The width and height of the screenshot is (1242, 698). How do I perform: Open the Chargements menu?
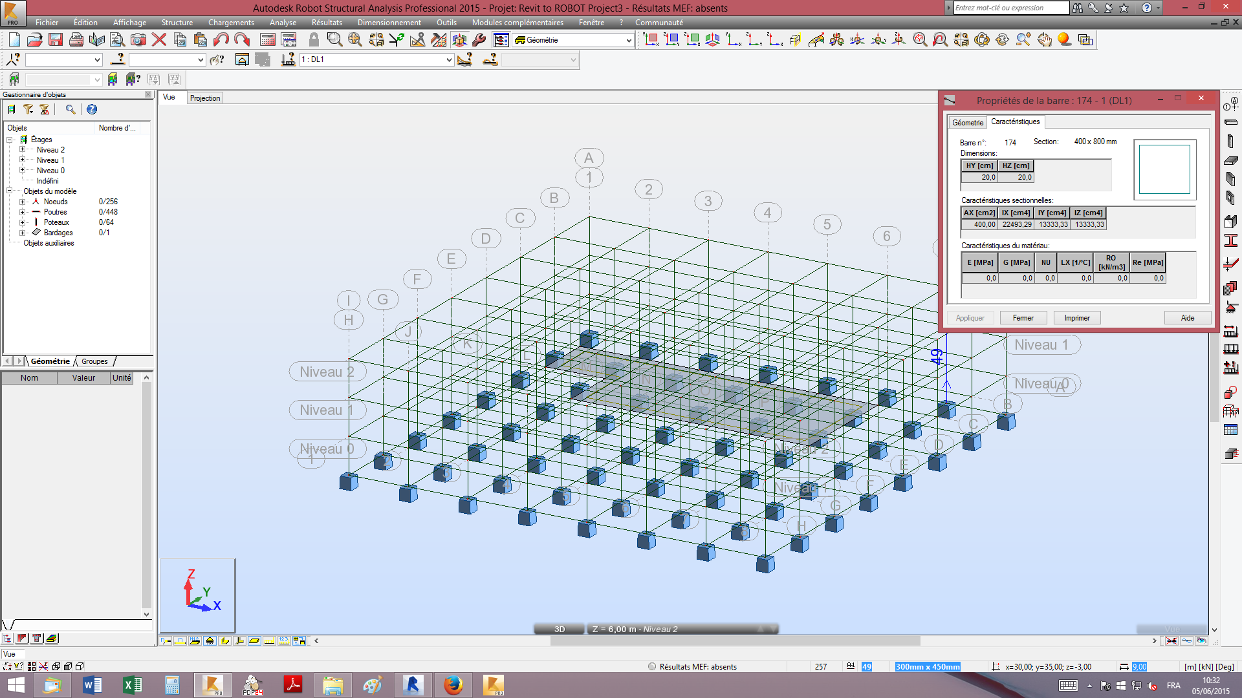pyautogui.click(x=231, y=23)
